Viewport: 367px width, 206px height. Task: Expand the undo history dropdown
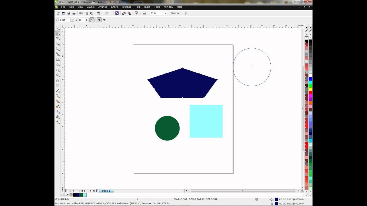point(103,13)
